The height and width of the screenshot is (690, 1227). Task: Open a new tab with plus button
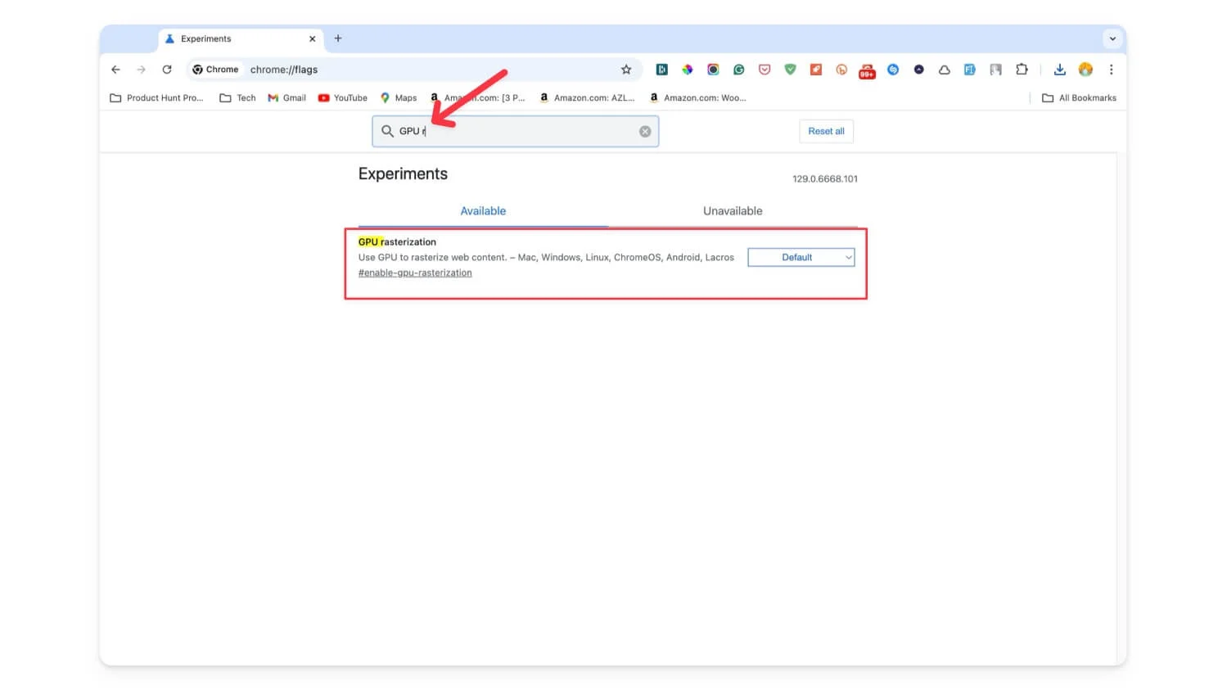click(x=338, y=38)
